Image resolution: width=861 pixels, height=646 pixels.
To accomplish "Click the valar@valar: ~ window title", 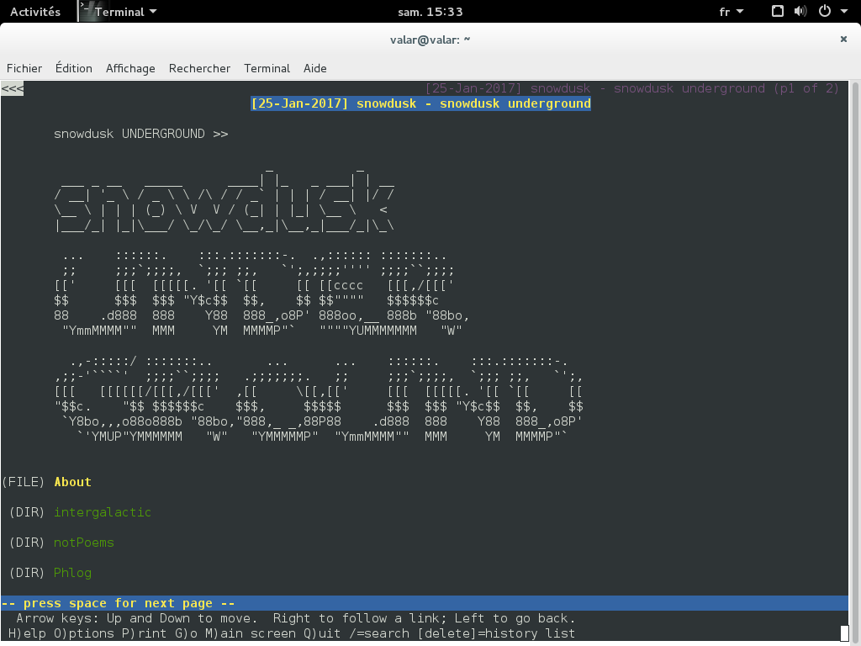I will (x=430, y=39).
